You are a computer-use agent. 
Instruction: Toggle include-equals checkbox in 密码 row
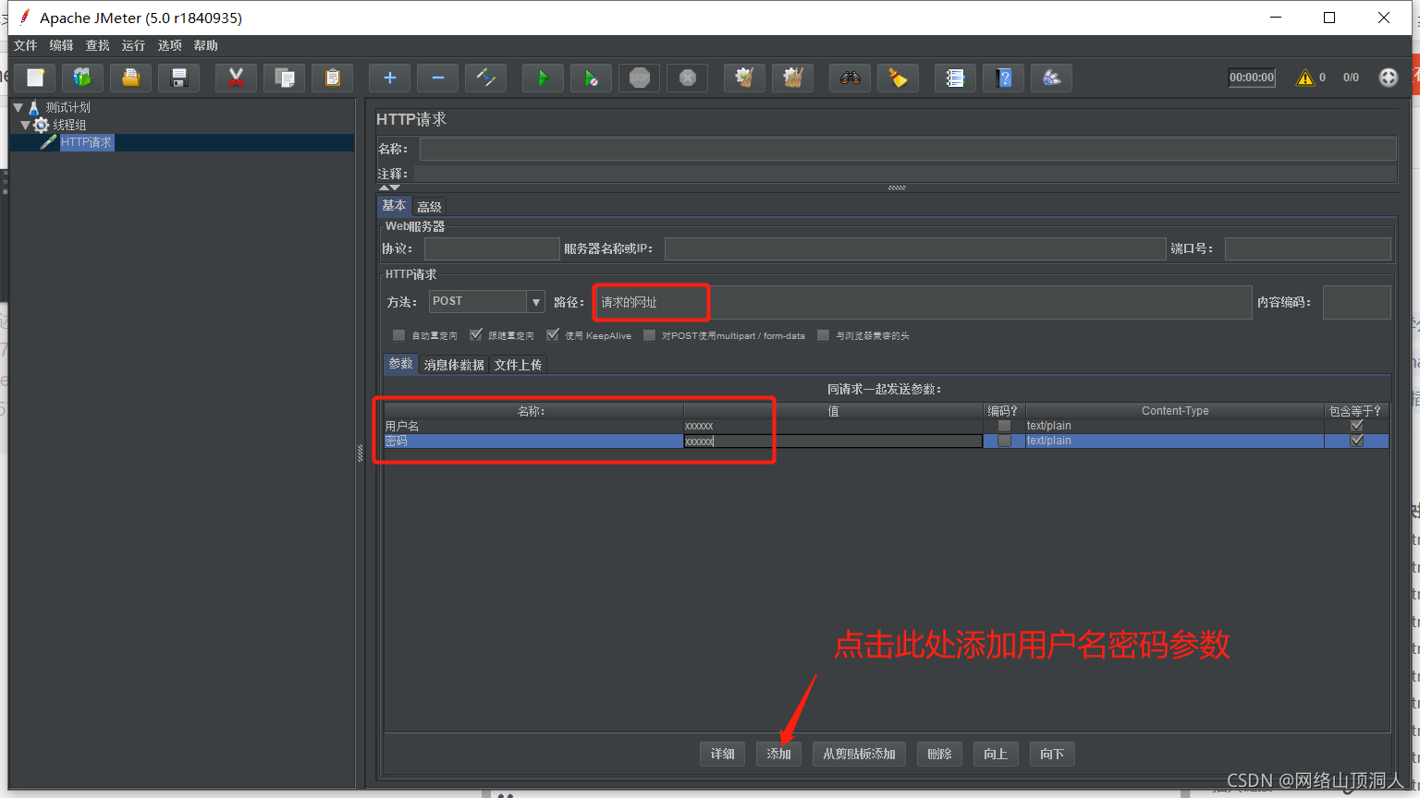tap(1356, 441)
